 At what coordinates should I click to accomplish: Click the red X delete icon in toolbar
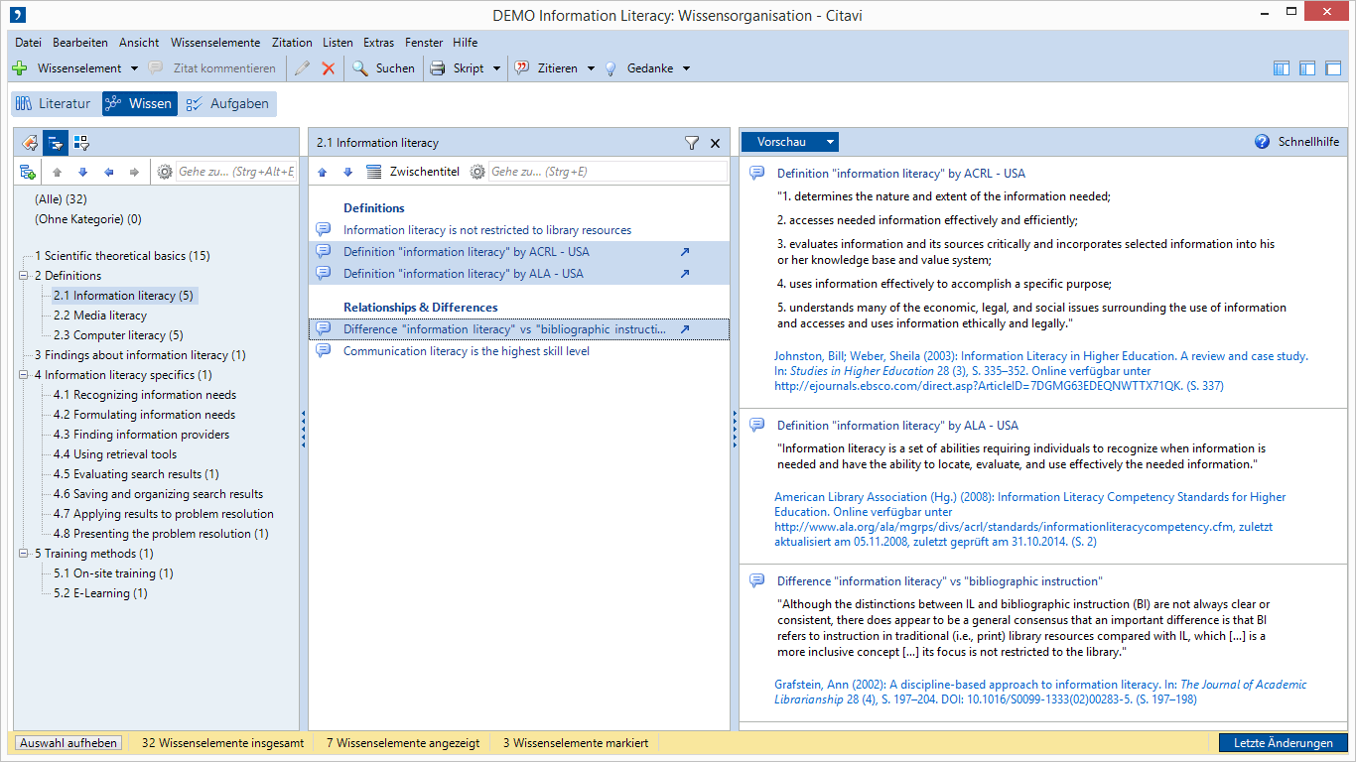point(328,68)
